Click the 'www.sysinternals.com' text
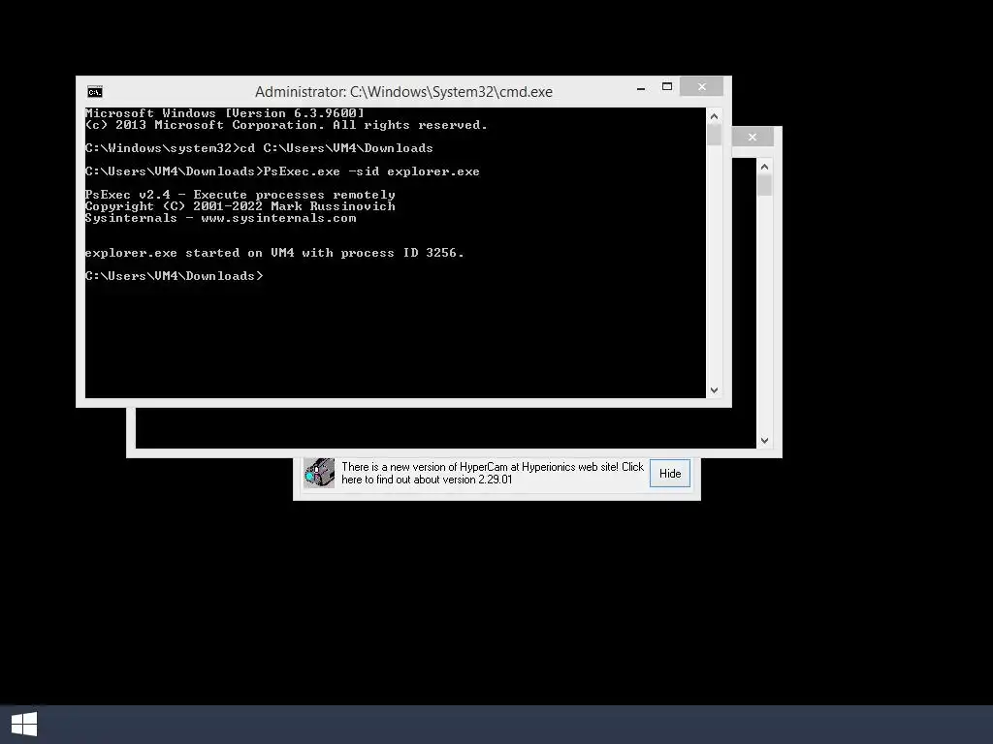This screenshot has height=744, width=993. [x=278, y=218]
